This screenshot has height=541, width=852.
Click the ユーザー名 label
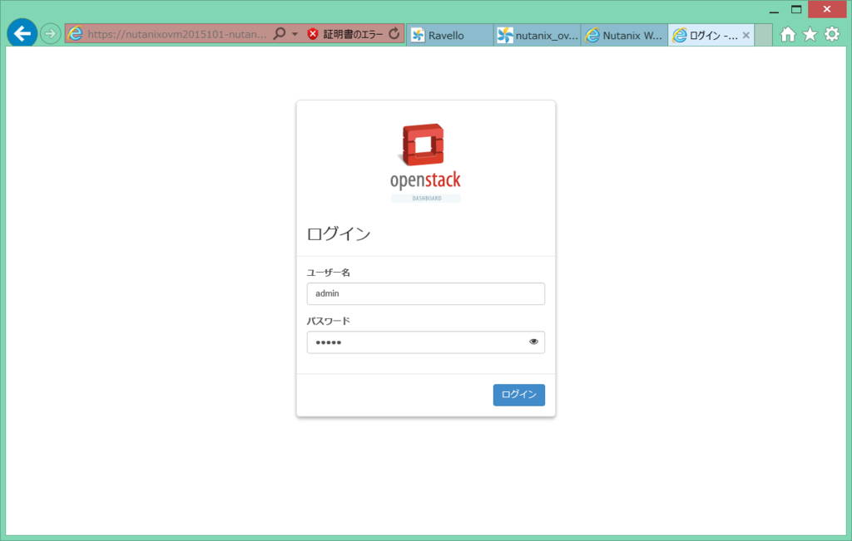(329, 273)
